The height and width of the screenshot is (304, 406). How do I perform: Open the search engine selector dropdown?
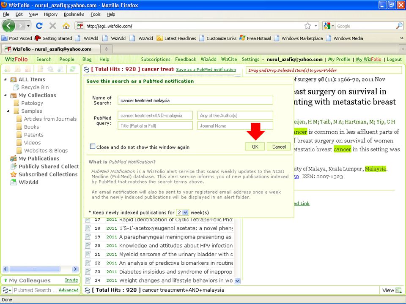point(333,26)
